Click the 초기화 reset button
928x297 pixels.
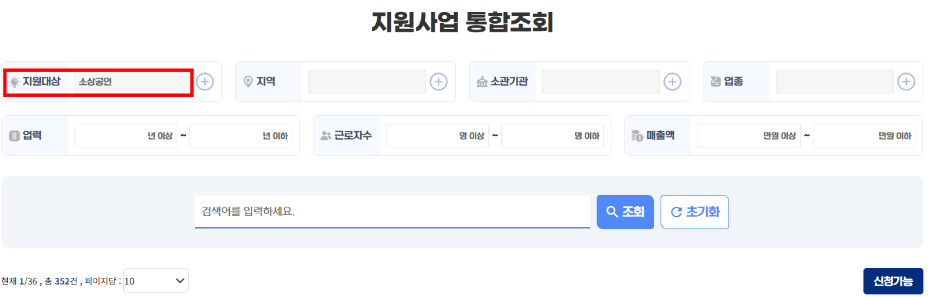[695, 212]
